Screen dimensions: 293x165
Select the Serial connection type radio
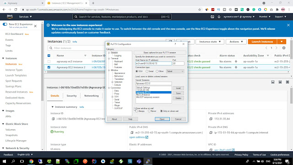(x=147, y=71)
